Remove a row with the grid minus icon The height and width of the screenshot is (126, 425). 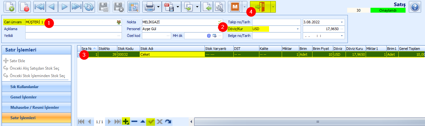[x=134, y=121]
